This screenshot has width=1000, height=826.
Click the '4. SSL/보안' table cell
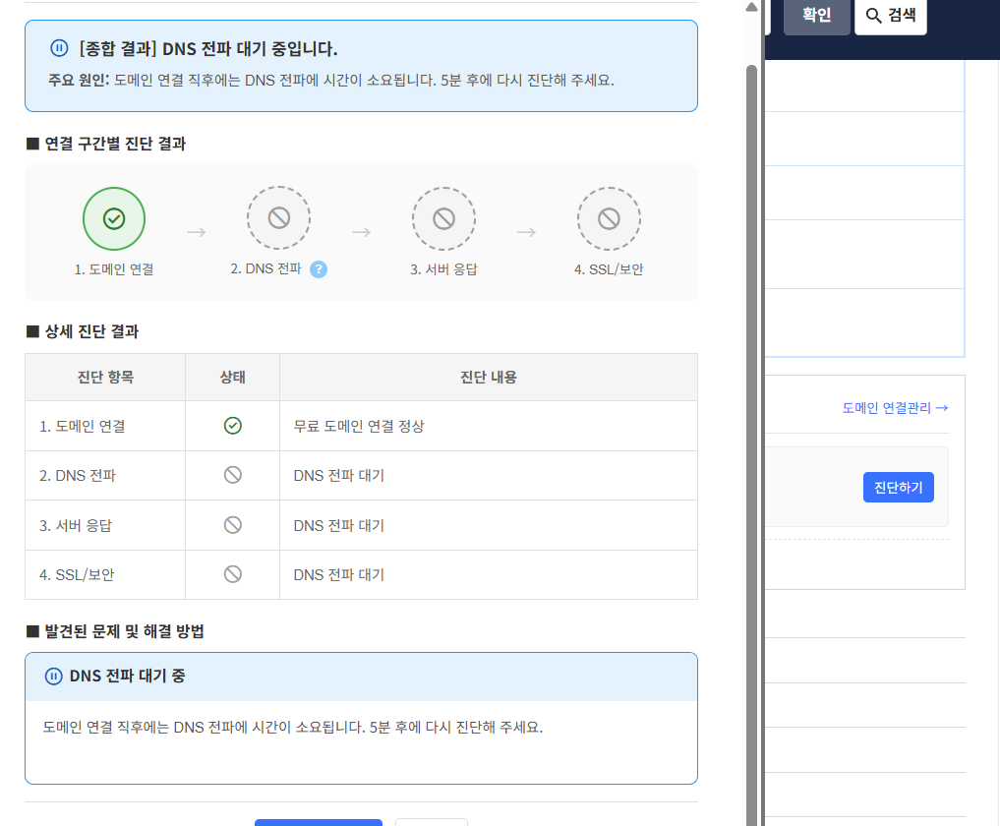(105, 574)
